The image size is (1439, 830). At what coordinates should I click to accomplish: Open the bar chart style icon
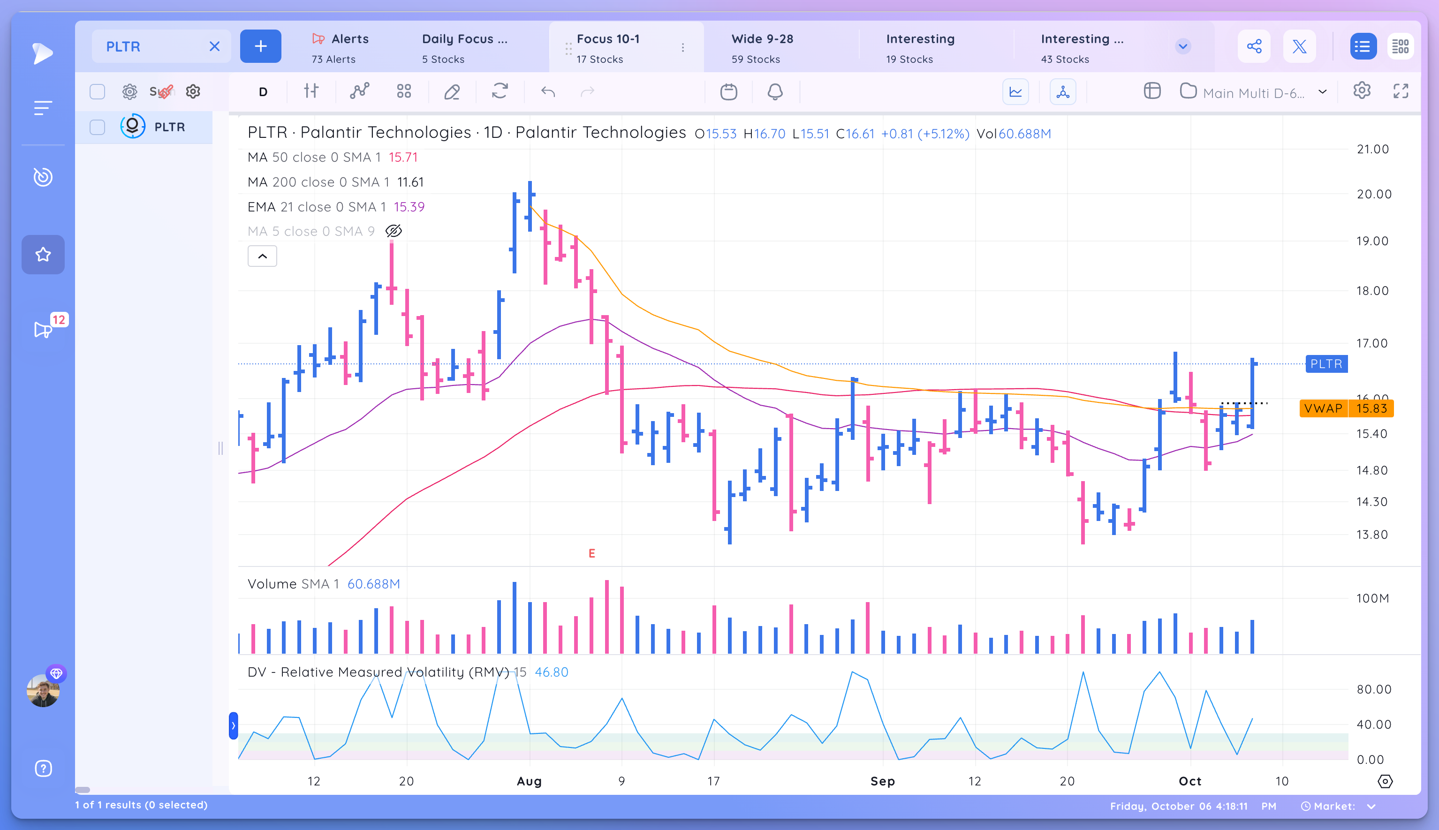[311, 91]
